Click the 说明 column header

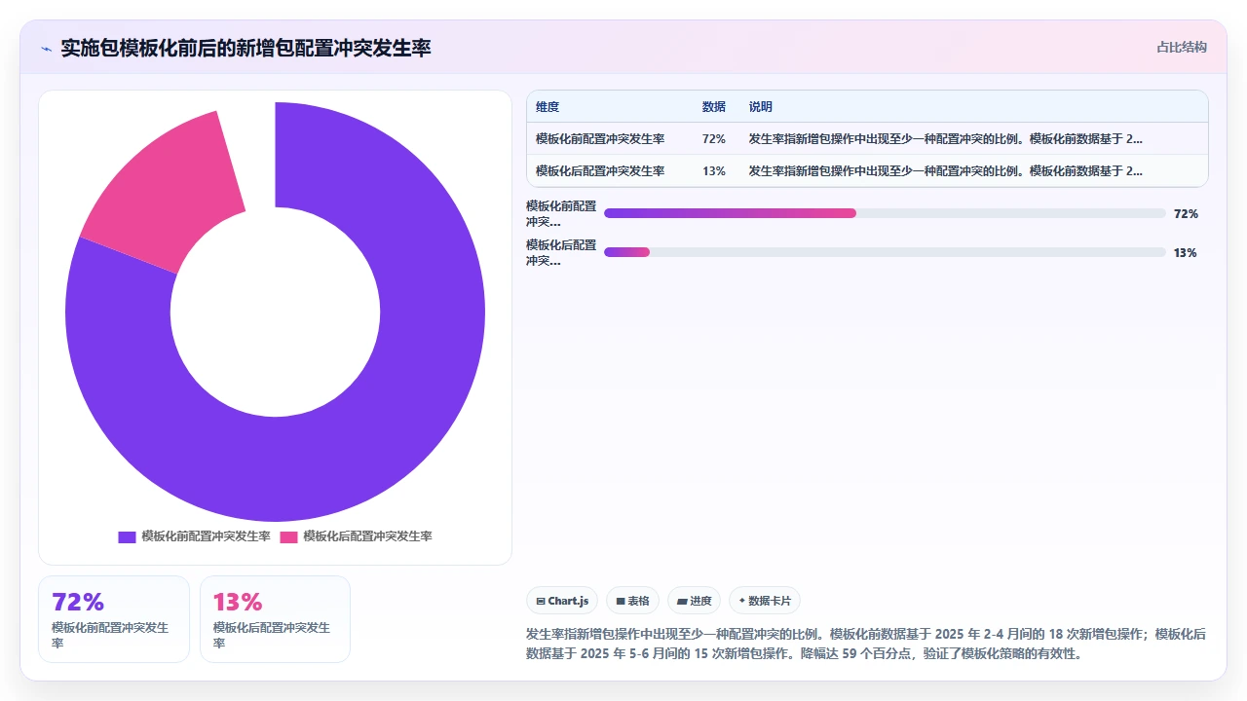[x=761, y=107]
